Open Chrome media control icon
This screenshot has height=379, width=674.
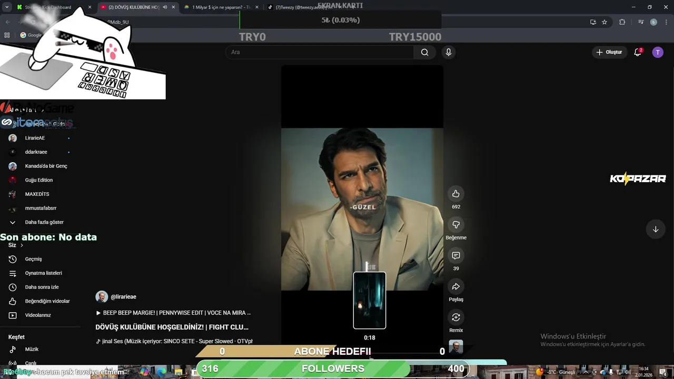point(641,22)
